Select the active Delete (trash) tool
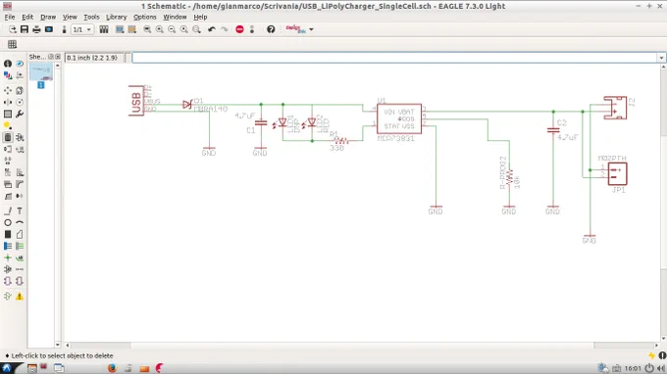Viewport: 667px width, 374px height. [8, 137]
